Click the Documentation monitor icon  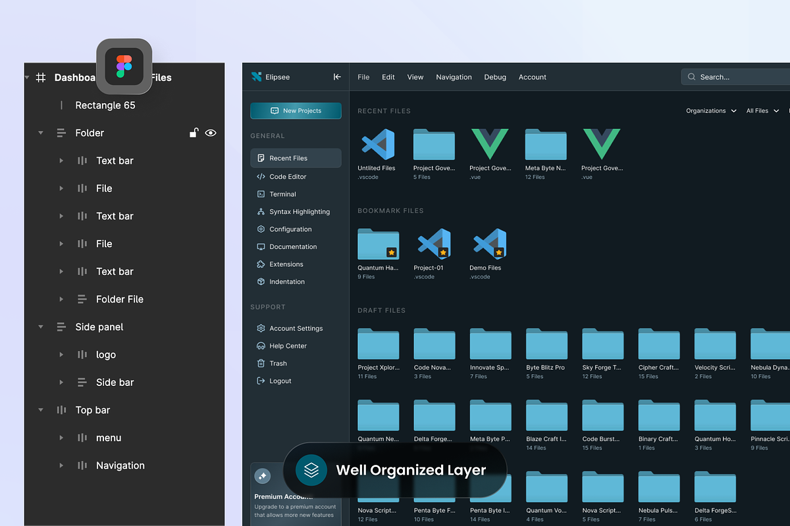(261, 247)
